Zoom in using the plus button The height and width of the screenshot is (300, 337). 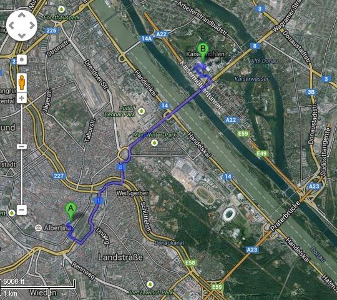(x=22, y=98)
